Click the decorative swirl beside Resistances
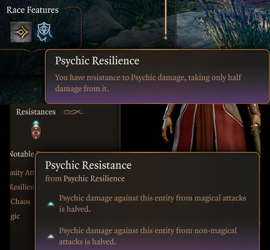The image size is (270, 250). pos(74,112)
